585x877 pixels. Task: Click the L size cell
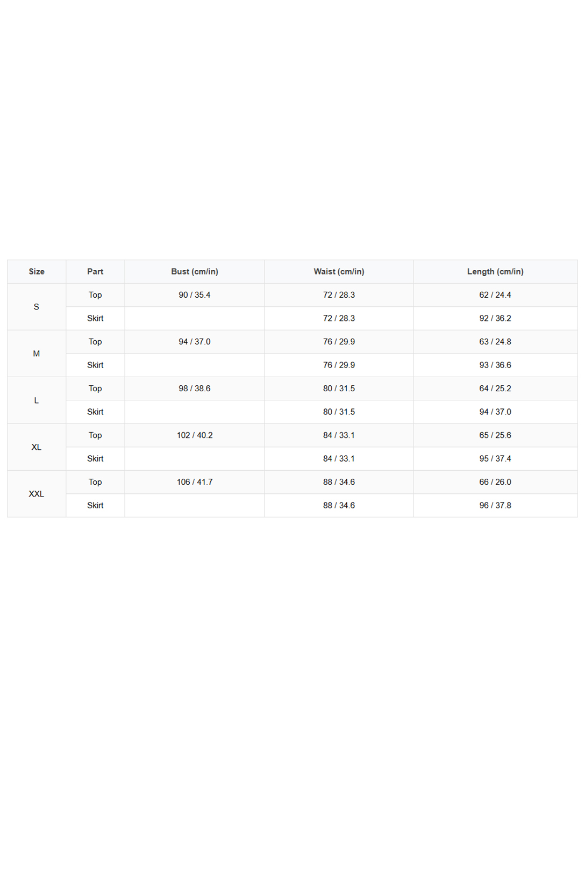coord(37,400)
